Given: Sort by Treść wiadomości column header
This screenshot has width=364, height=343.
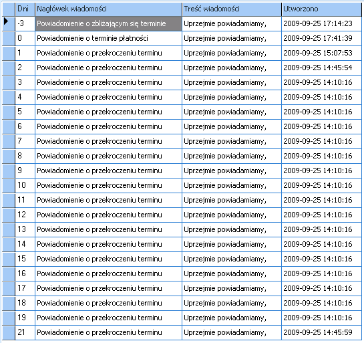Looking at the screenshot, I should click(x=232, y=9).
